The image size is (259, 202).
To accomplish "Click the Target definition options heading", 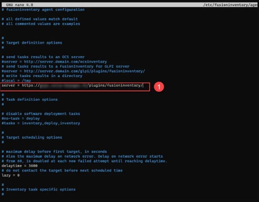I will click(x=34, y=43).
